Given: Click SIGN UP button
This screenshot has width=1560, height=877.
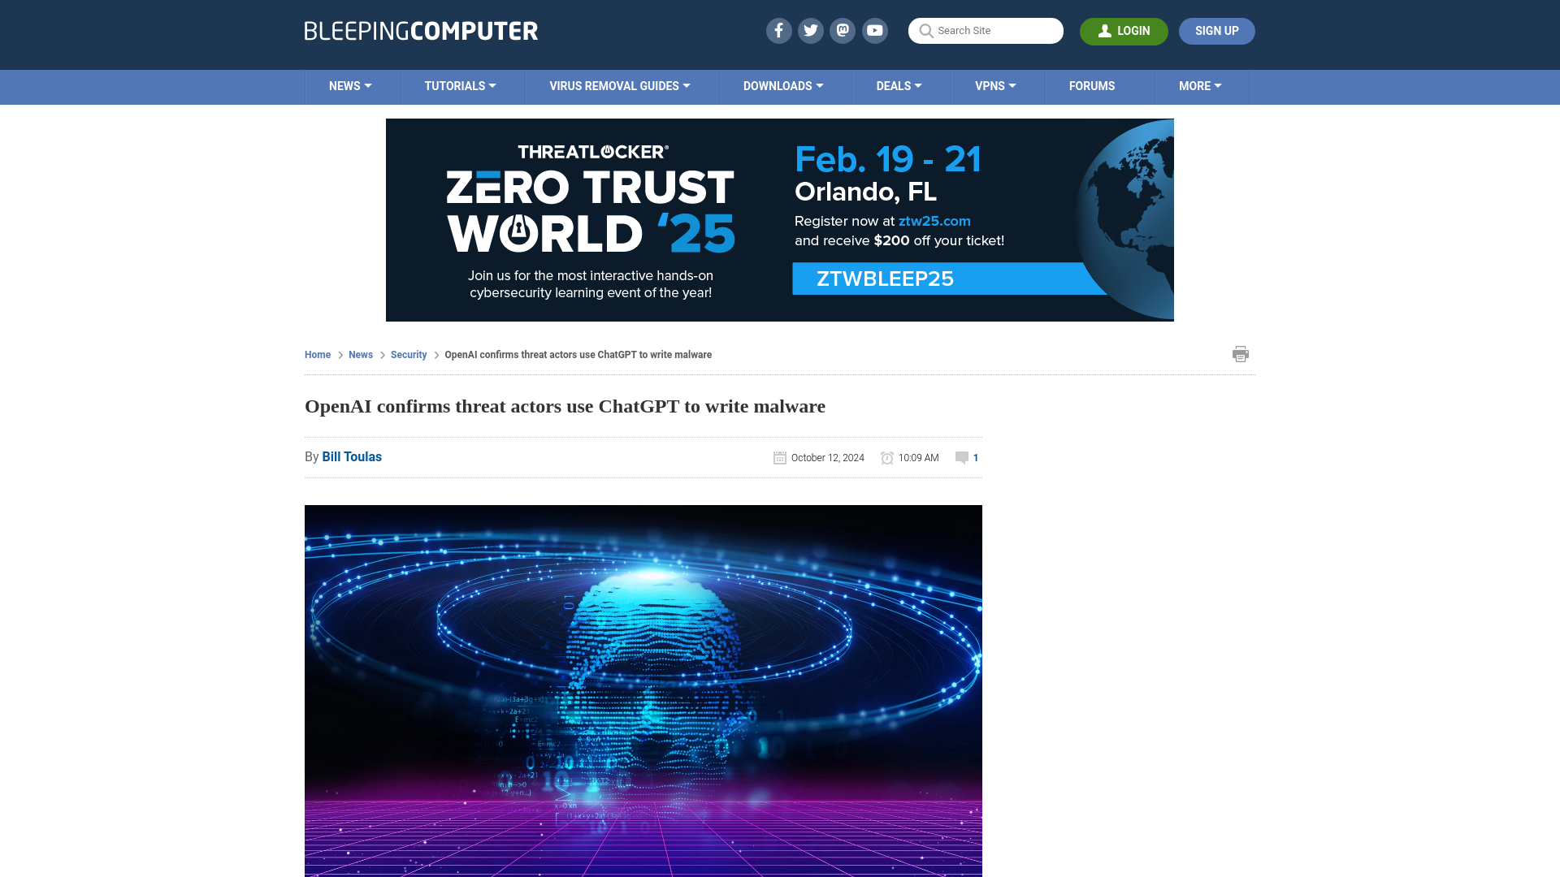Looking at the screenshot, I should coord(1216,31).
